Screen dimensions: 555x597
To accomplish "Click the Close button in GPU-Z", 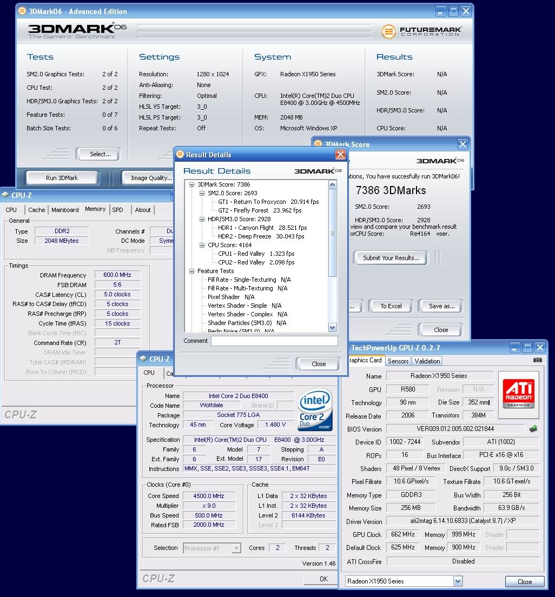I will 525,581.
